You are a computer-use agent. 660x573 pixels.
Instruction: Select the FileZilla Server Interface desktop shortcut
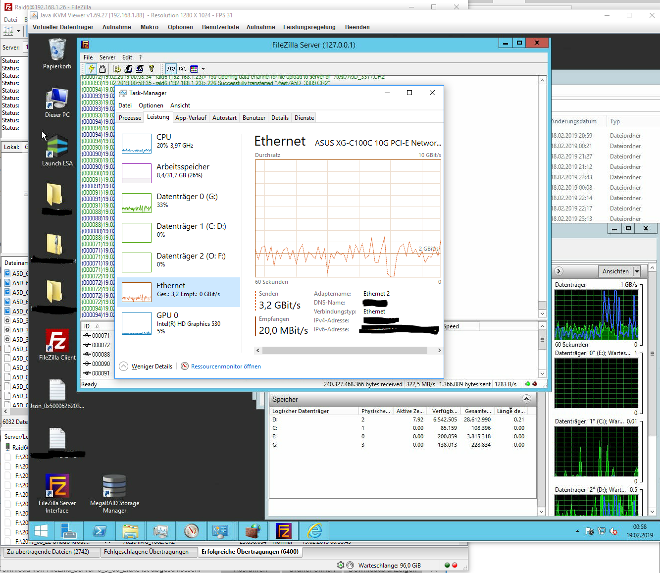click(x=57, y=494)
